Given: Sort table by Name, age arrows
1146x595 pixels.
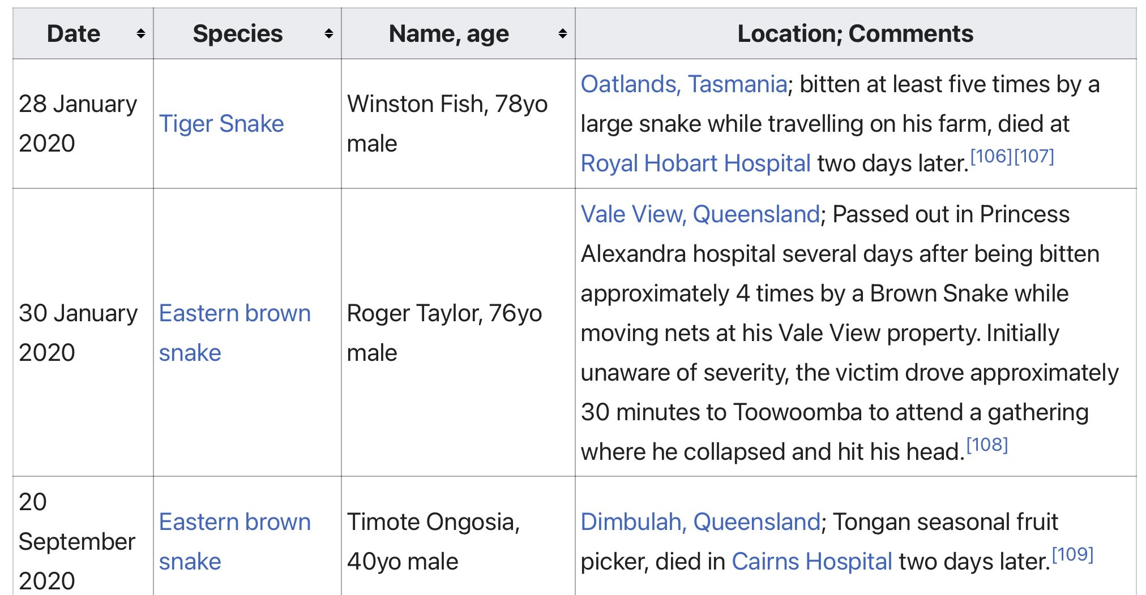Looking at the screenshot, I should click(x=562, y=34).
